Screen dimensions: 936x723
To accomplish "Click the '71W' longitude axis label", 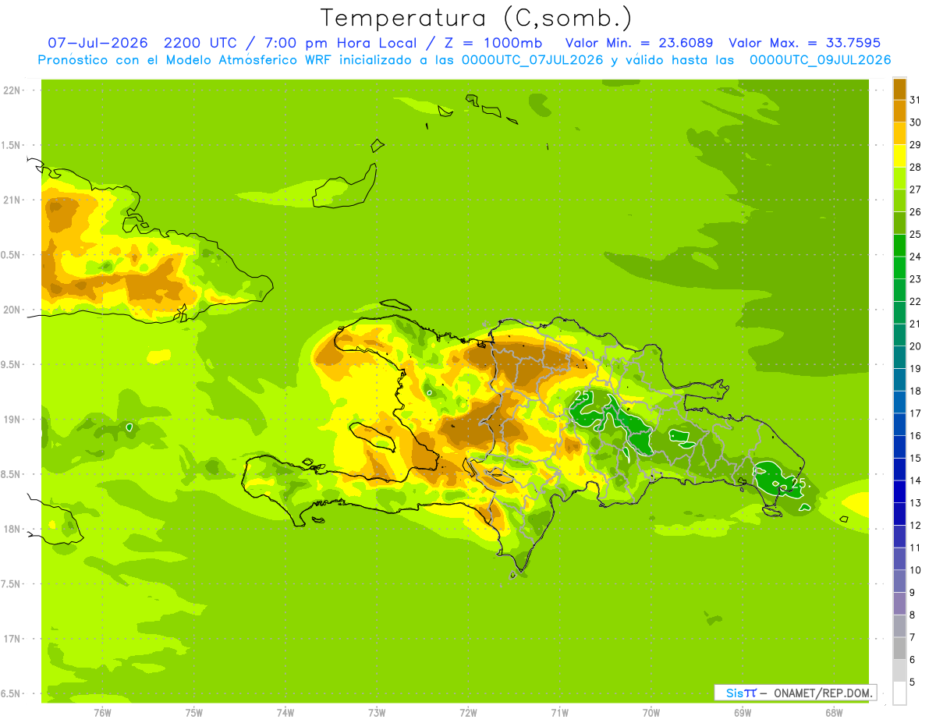I will 559,712.
